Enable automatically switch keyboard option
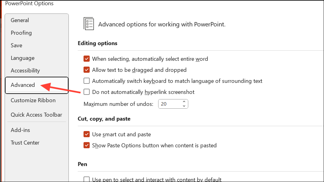 tap(87, 81)
